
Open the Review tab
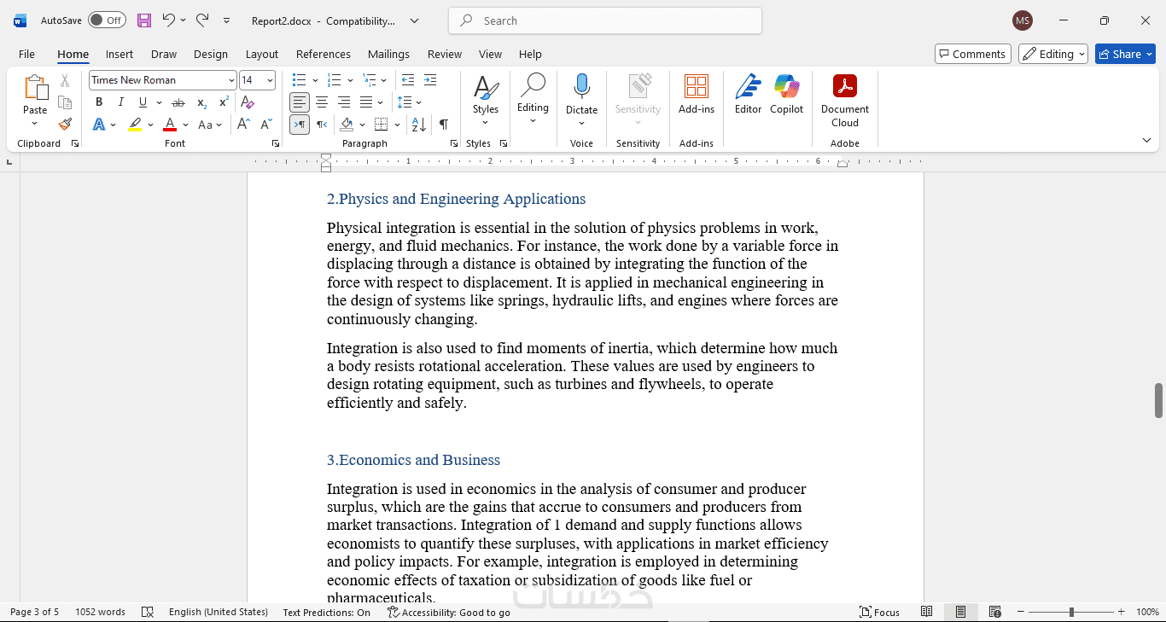tap(445, 54)
